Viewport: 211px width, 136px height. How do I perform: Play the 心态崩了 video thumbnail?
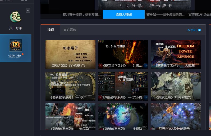click(71, 55)
